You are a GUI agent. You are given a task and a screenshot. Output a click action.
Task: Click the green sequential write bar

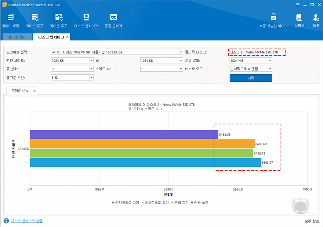pos(142,153)
